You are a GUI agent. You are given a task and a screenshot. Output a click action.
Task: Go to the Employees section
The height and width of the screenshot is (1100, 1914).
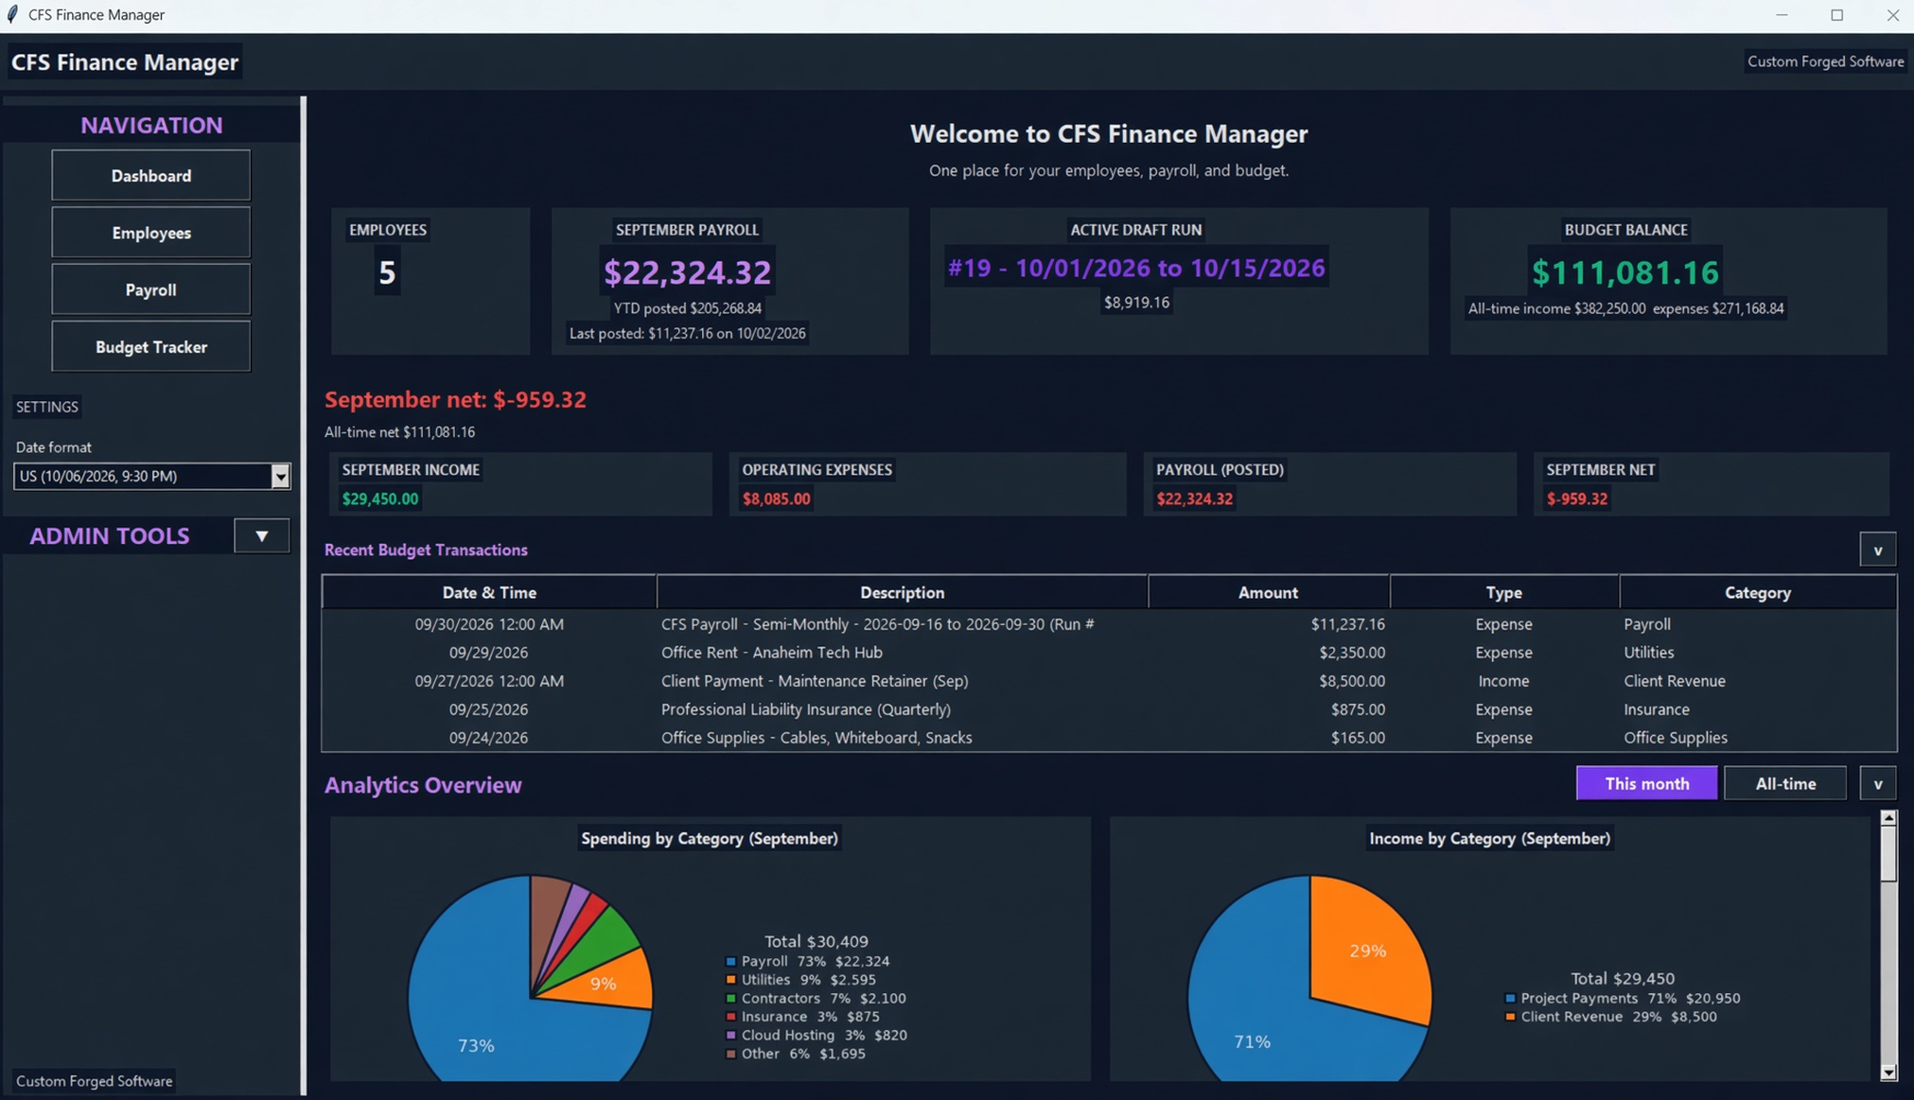point(150,233)
